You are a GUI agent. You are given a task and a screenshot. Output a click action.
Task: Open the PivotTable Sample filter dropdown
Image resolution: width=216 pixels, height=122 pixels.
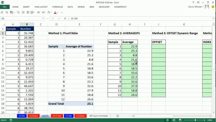63,47
